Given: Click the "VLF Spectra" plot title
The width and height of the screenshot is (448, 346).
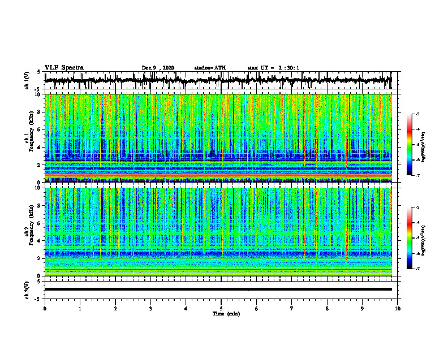Looking at the screenshot, I should click(64, 68).
